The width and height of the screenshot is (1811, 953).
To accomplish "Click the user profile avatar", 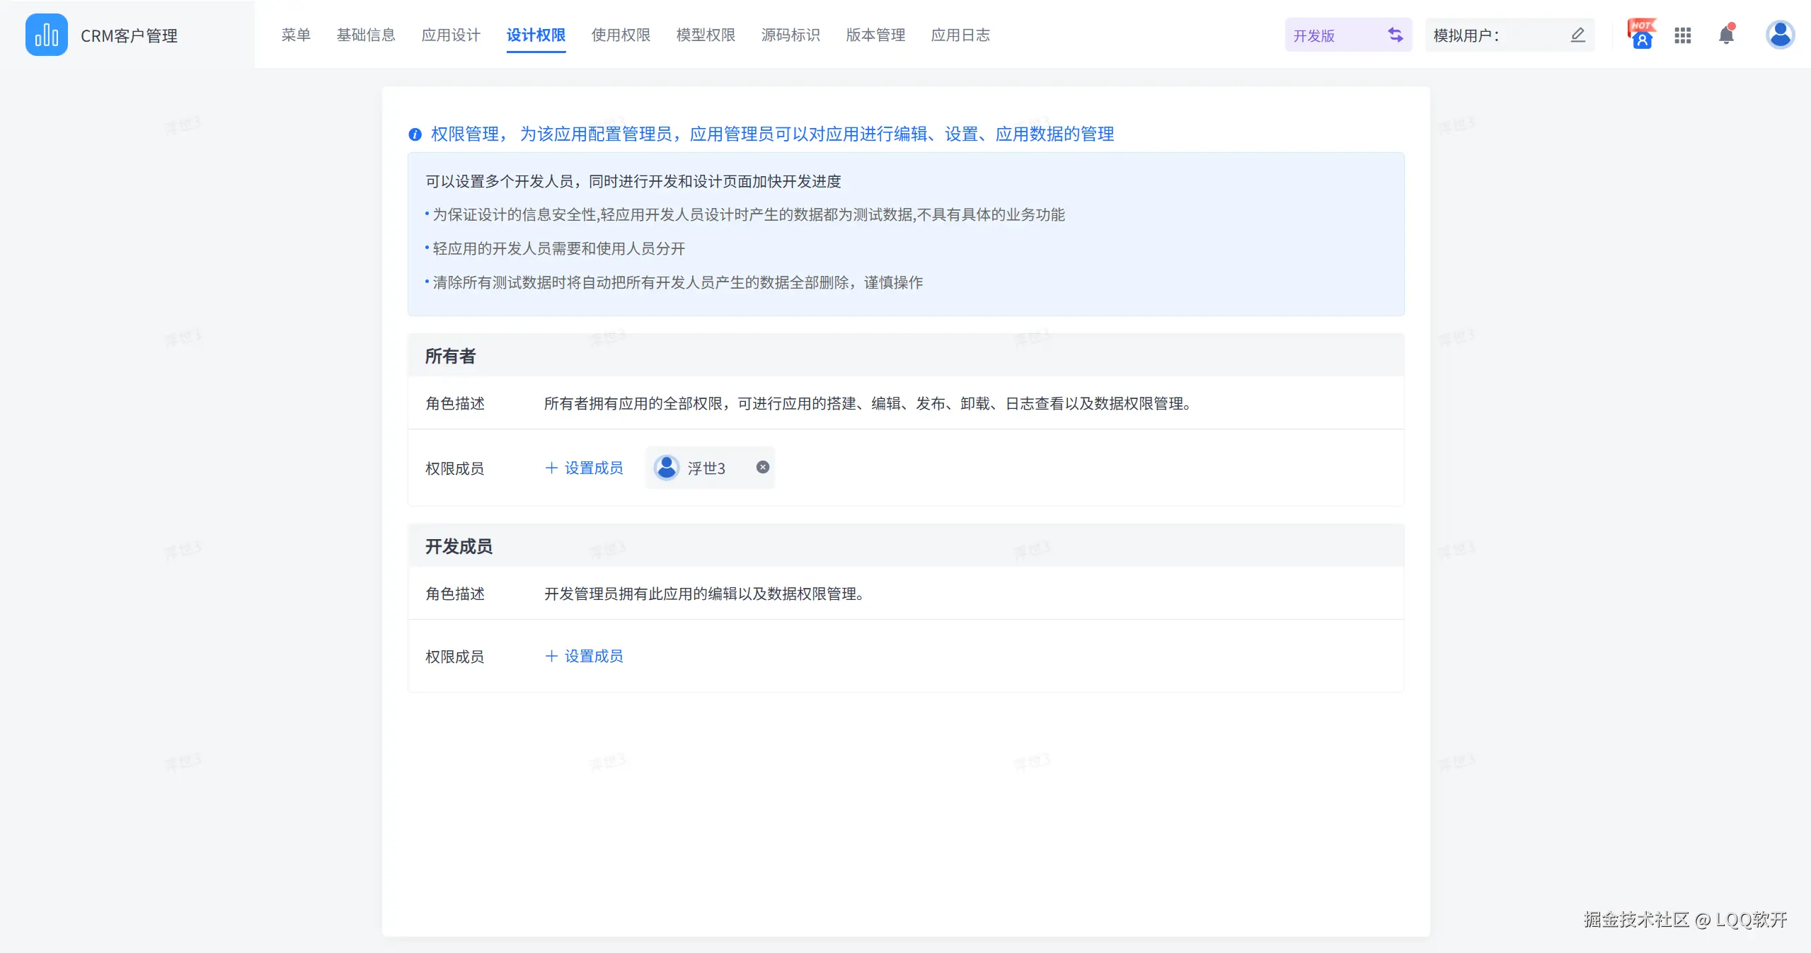I will coord(1779,35).
